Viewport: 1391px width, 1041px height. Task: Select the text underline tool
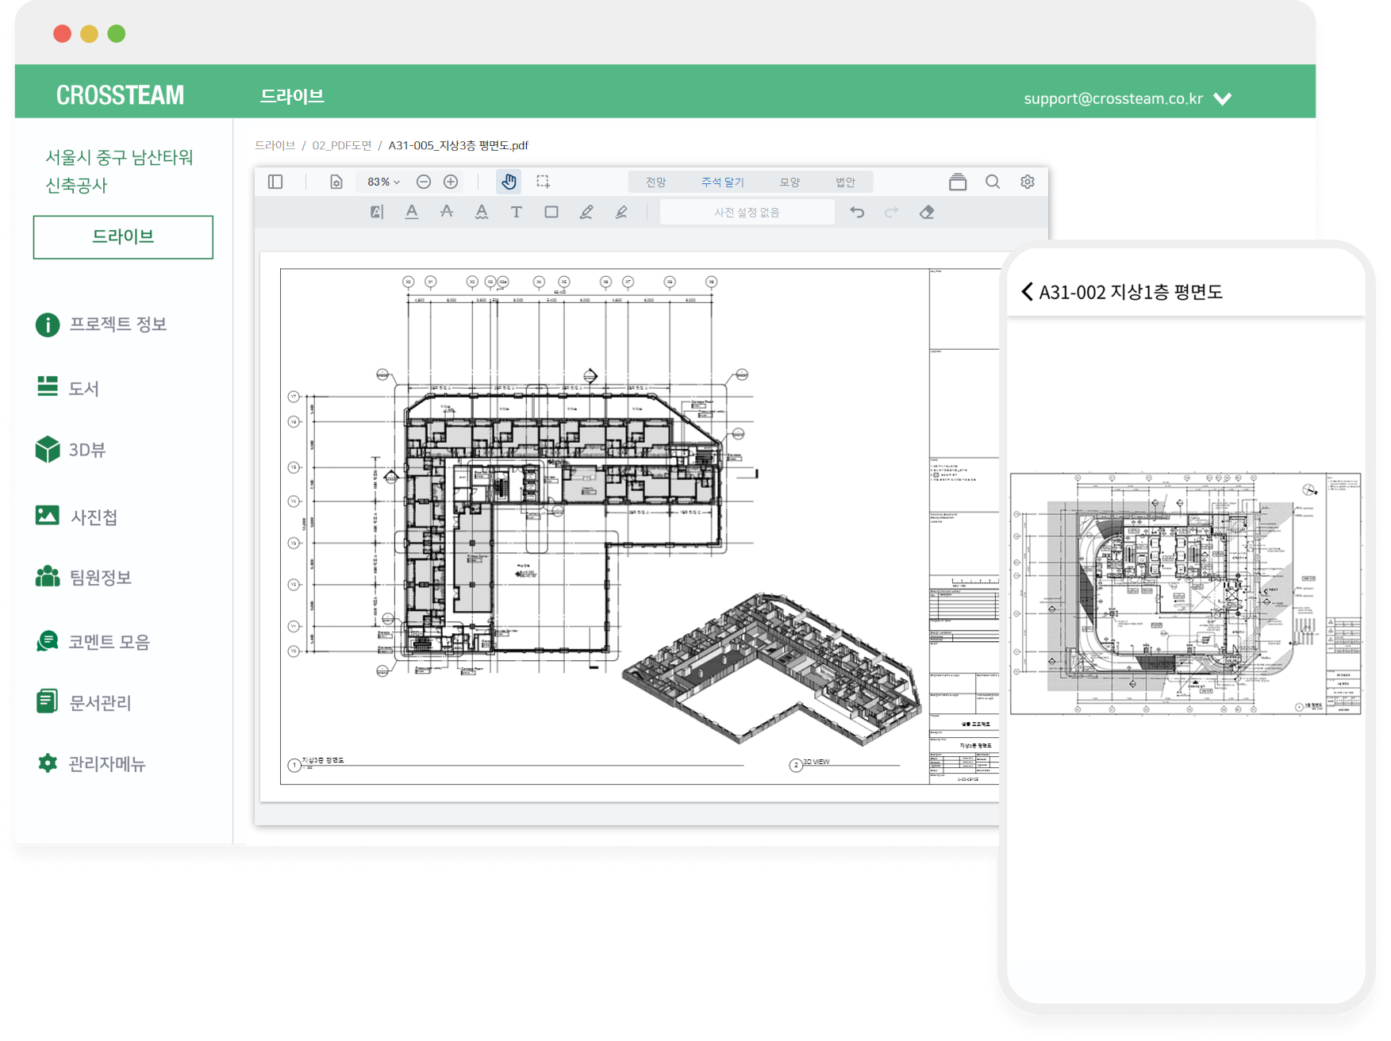[412, 212]
